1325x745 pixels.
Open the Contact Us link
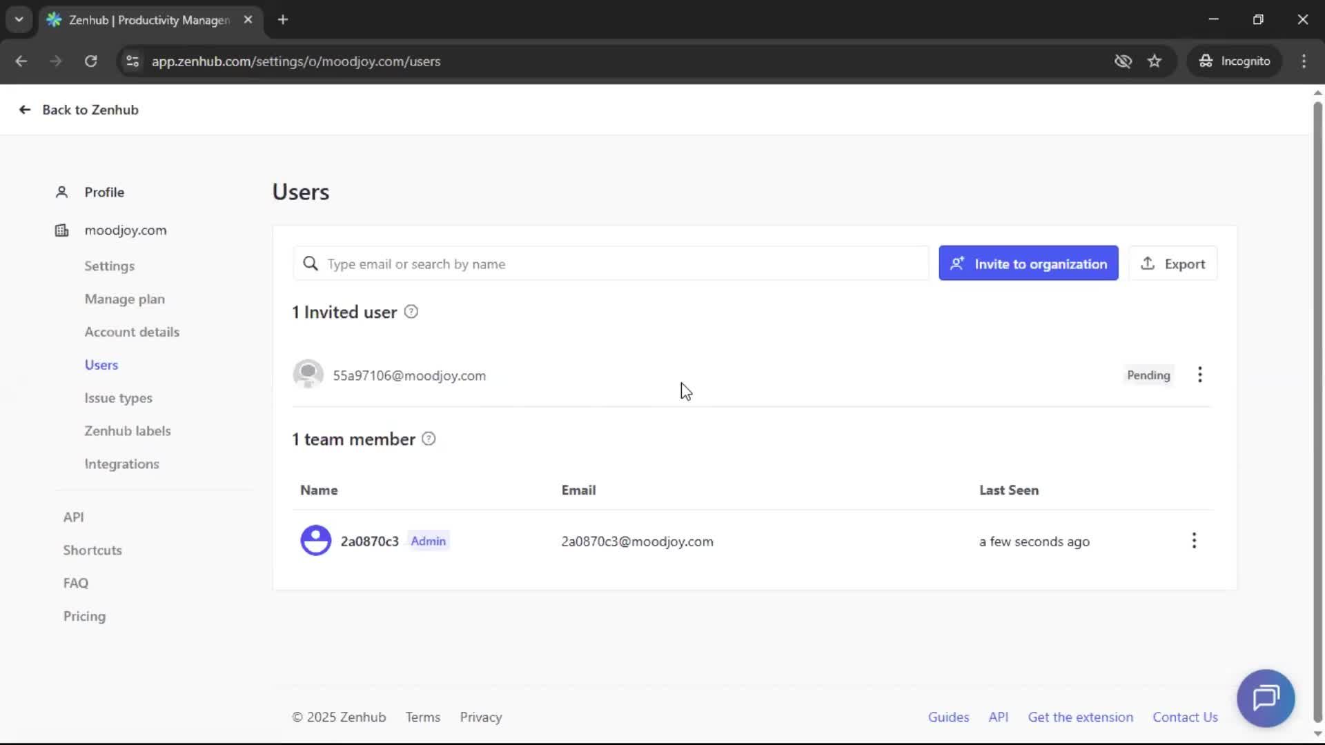[x=1186, y=717]
